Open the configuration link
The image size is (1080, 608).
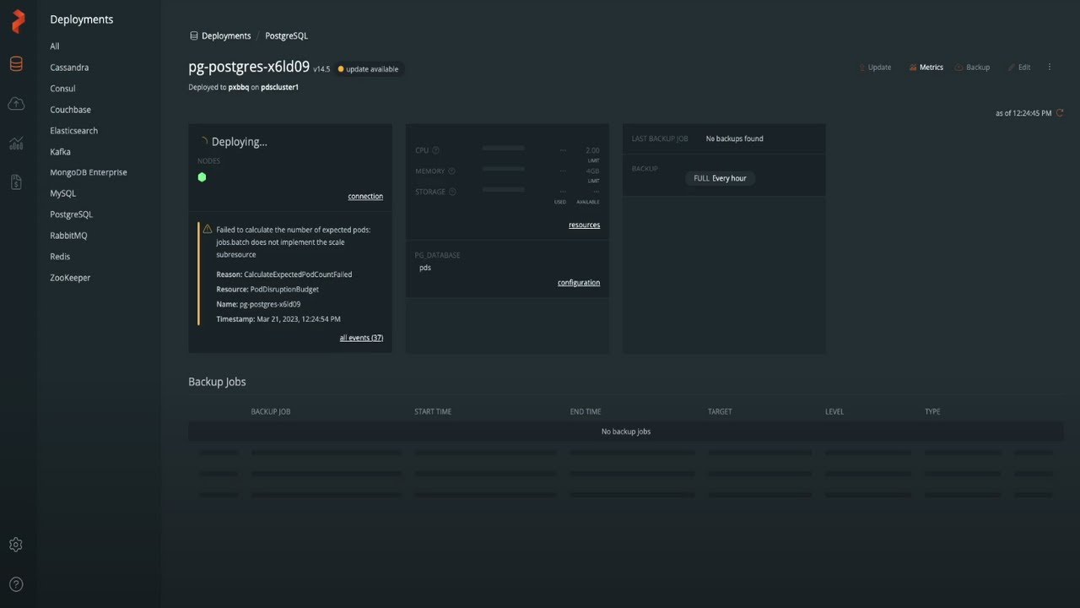[x=579, y=282]
